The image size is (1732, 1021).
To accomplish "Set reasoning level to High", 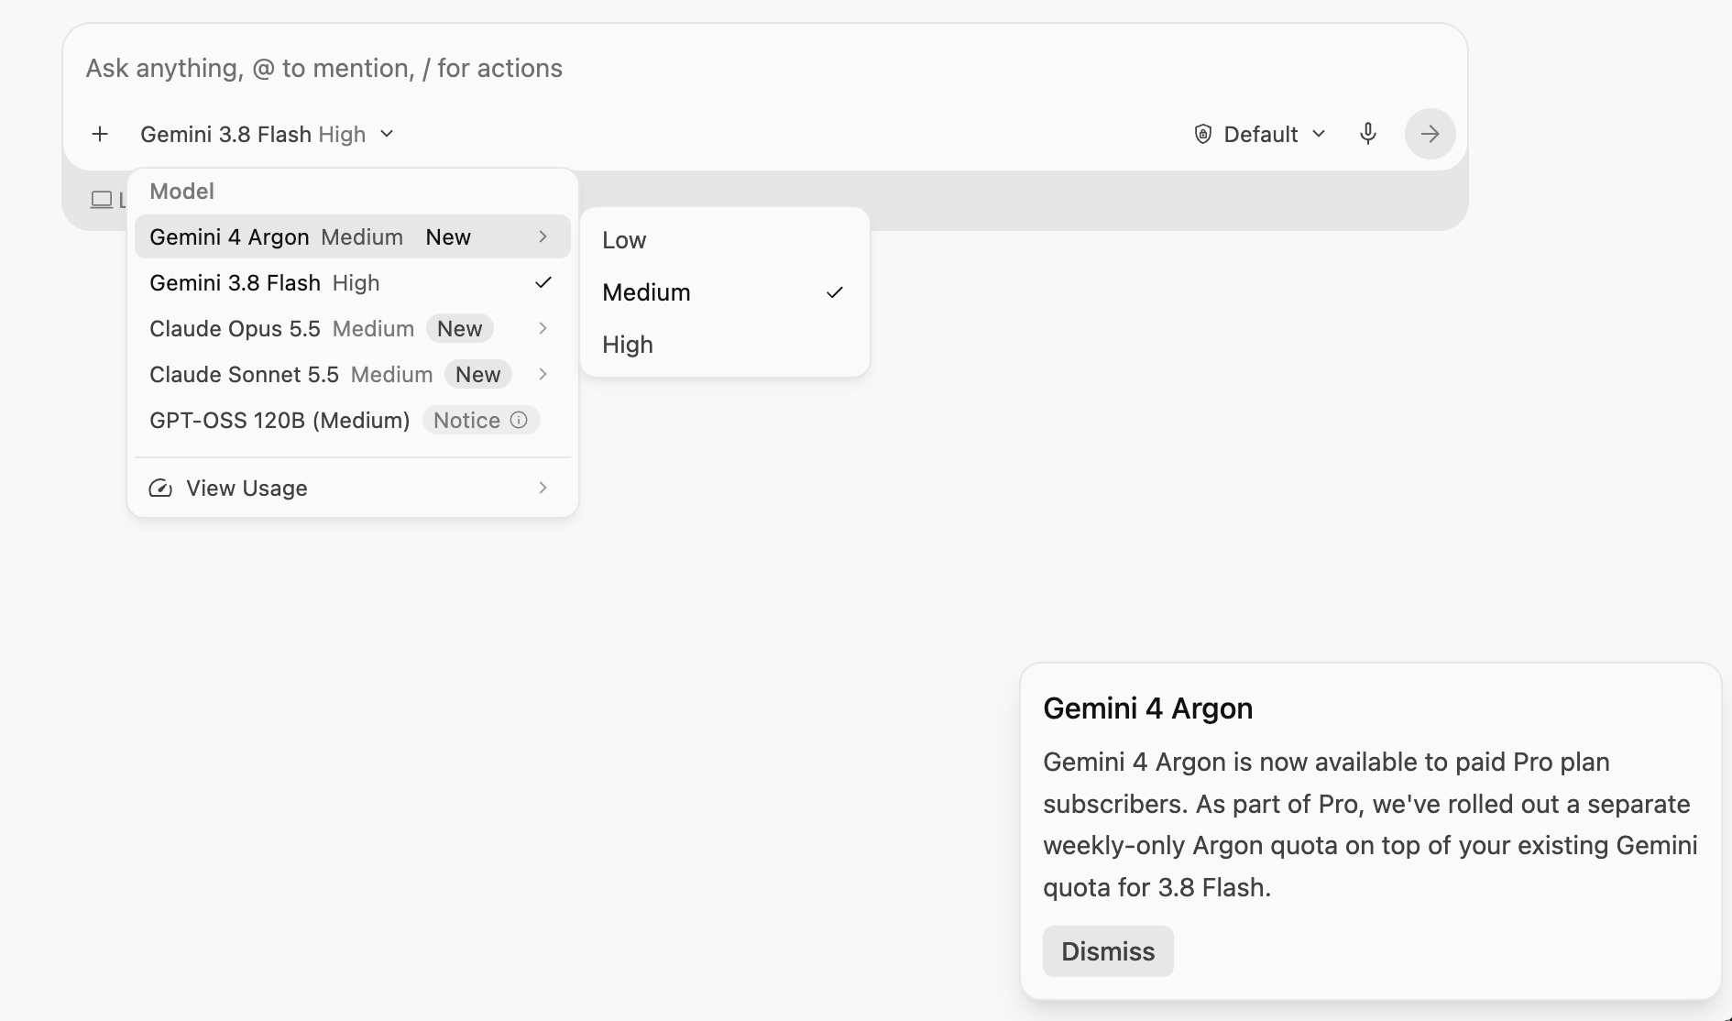I will pos(725,345).
